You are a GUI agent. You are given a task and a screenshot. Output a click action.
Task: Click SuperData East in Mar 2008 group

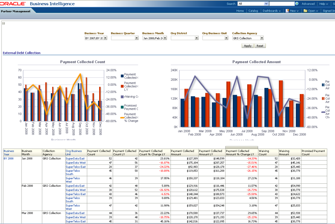tap(75, 213)
